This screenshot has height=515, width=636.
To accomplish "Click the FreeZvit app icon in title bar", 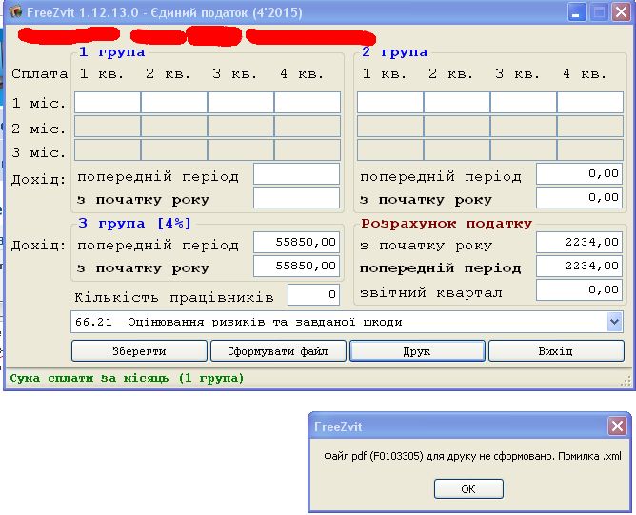I will coord(14,12).
